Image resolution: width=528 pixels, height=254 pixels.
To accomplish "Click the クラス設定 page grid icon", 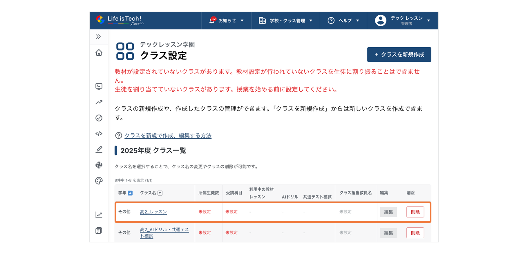I will 125,51.
